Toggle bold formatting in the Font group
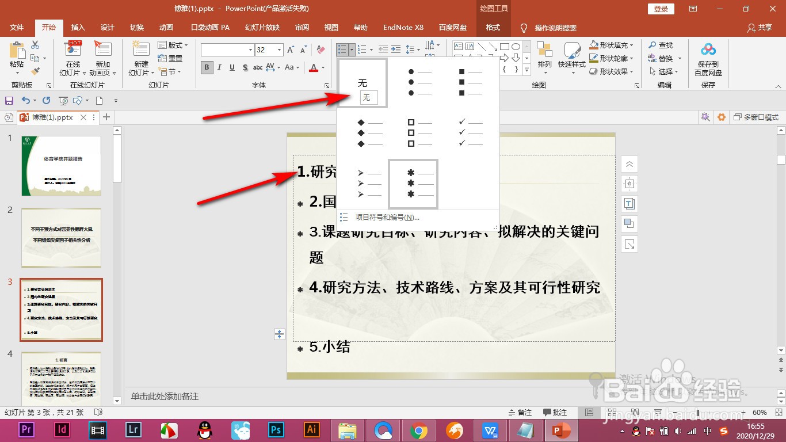The image size is (786, 442). (206, 67)
